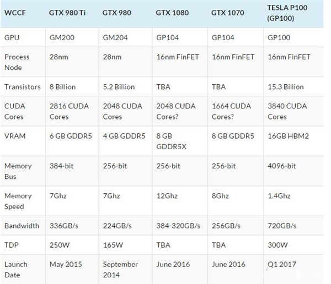Viewport: 331px width, 284px height.
Task: Select the 4096-bit memory bus cell
Action: pyautogui.click(x=280, y=166)
